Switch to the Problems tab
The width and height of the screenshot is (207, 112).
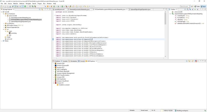coord(56,61)
